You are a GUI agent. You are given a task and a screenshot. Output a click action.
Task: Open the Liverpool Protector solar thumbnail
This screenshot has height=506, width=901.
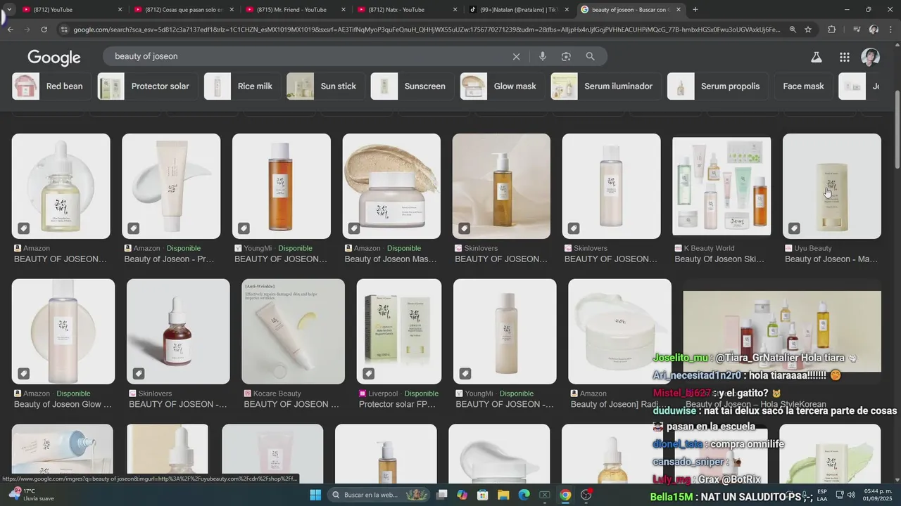(399, 332)
